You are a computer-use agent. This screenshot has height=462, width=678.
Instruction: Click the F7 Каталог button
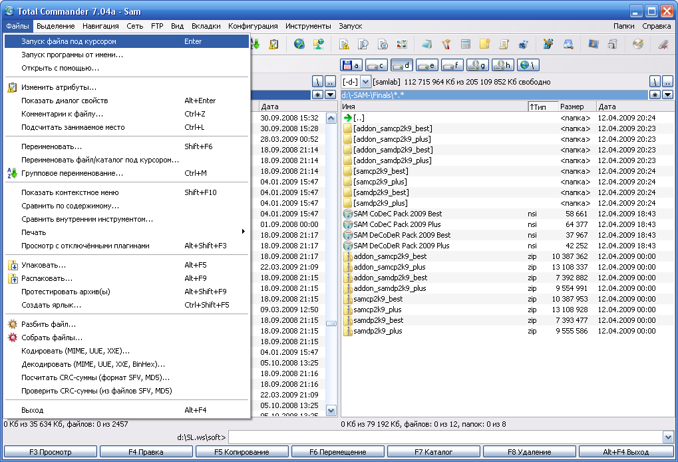click(433, 452)
